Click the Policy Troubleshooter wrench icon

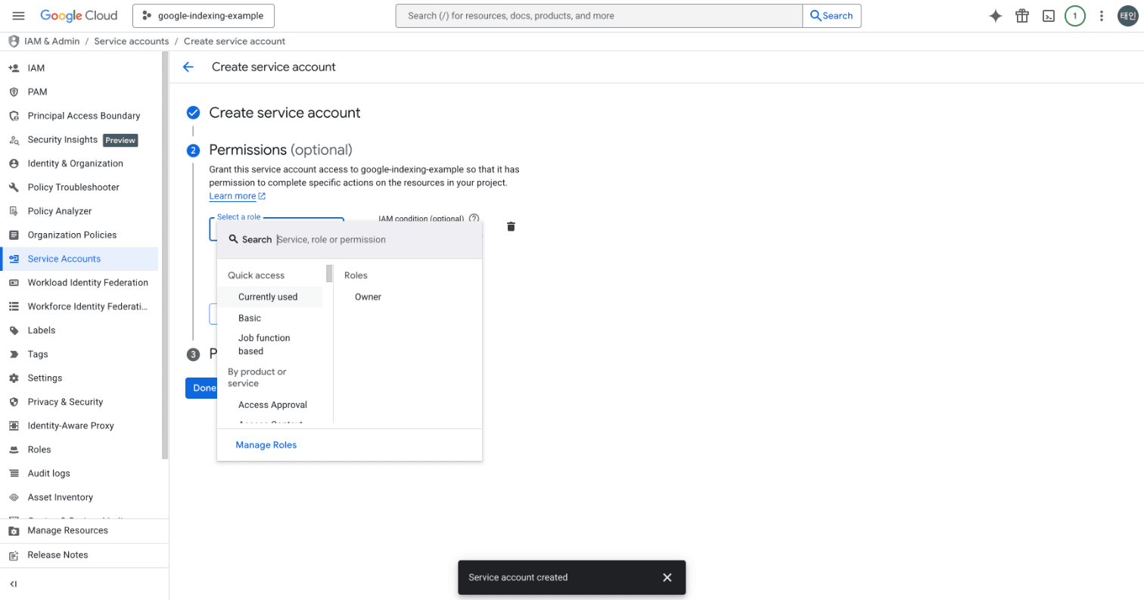tap(14, 188)
